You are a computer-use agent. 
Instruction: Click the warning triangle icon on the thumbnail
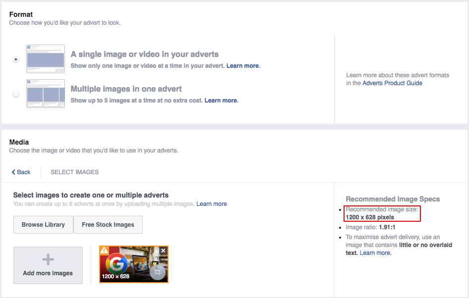pos(105,251)
